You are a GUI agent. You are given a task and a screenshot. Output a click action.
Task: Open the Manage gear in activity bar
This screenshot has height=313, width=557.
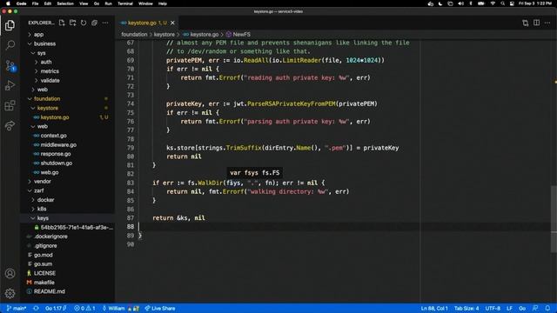10,293
